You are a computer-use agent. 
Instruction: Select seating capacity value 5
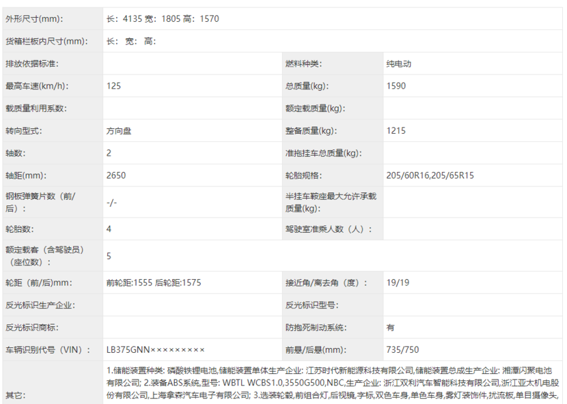109,256
